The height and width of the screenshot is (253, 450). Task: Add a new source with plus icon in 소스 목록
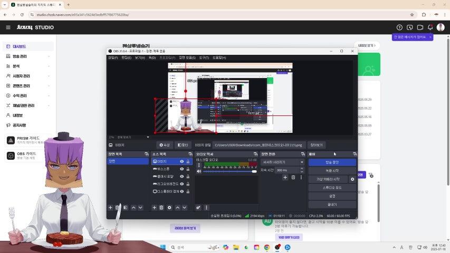click(x=154, y=207)
